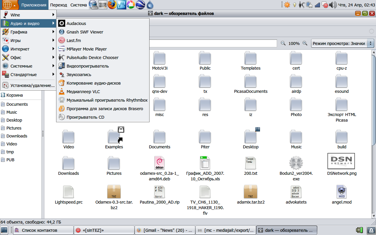Zoom in with the magnifier plus icon
This screenshot has height=235, width=376.
305,43
